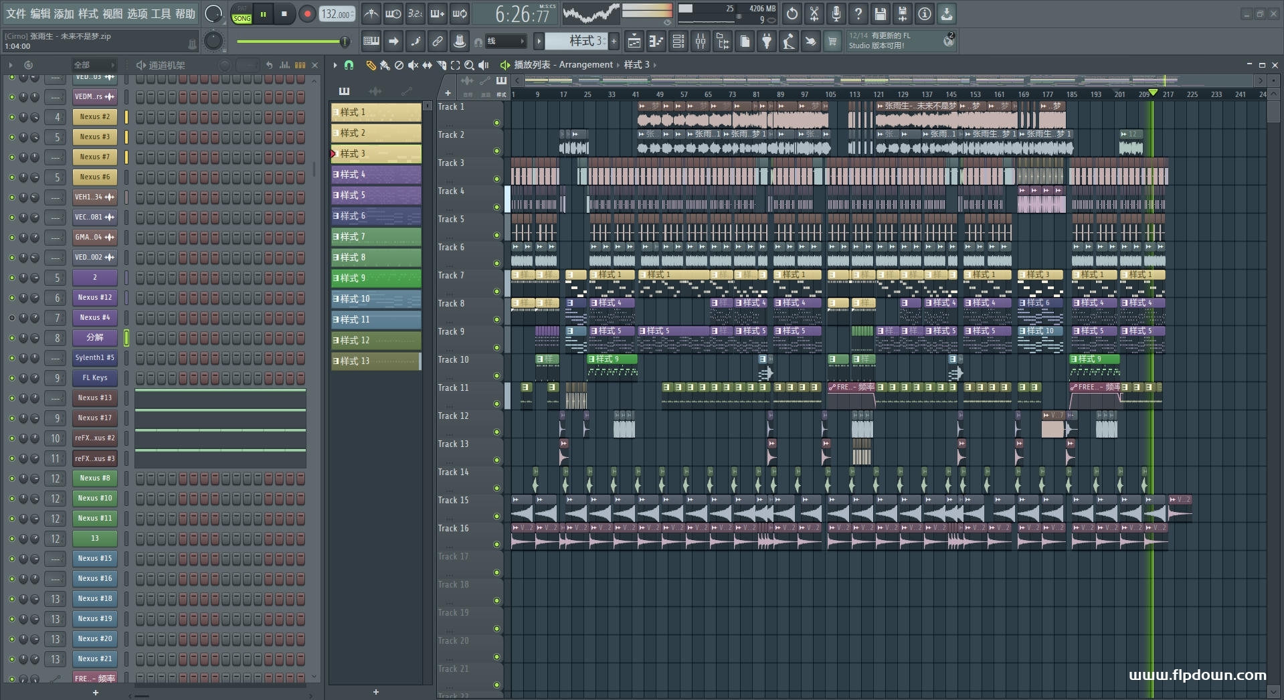Viewport: 1284px width, 700px height.
Task: Stop playback with the stop button
Action: (x=284, y=14)
